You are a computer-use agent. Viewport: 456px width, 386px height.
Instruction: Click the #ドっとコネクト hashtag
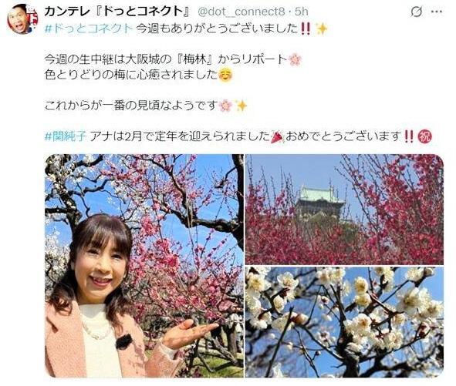(x=89, y=29)
